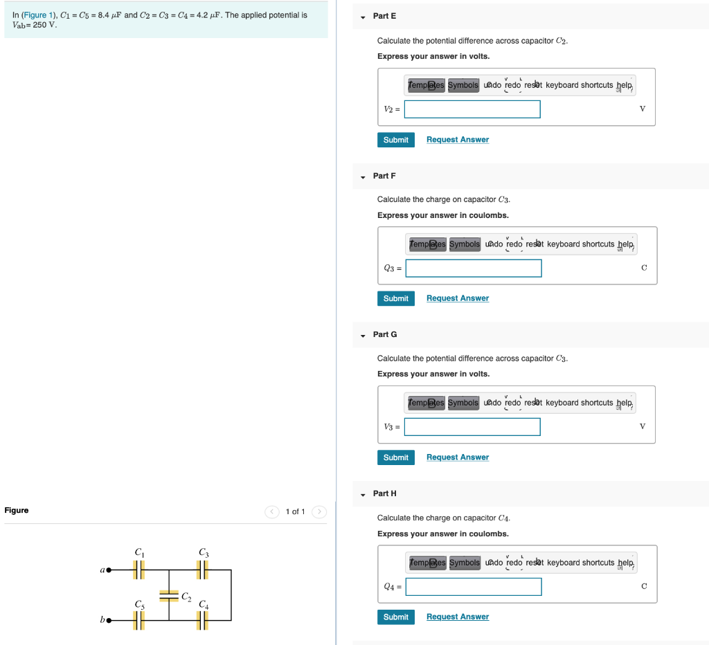Open the Symbols palette in Part G
The height and width of the screenshot is (645, 709).
(x=463, y=402)
